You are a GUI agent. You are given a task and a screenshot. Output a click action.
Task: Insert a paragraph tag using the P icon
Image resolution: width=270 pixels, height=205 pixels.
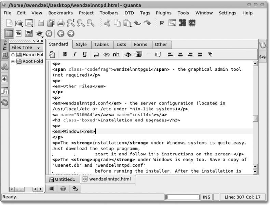pyautogui.click(x=106, y=54)
